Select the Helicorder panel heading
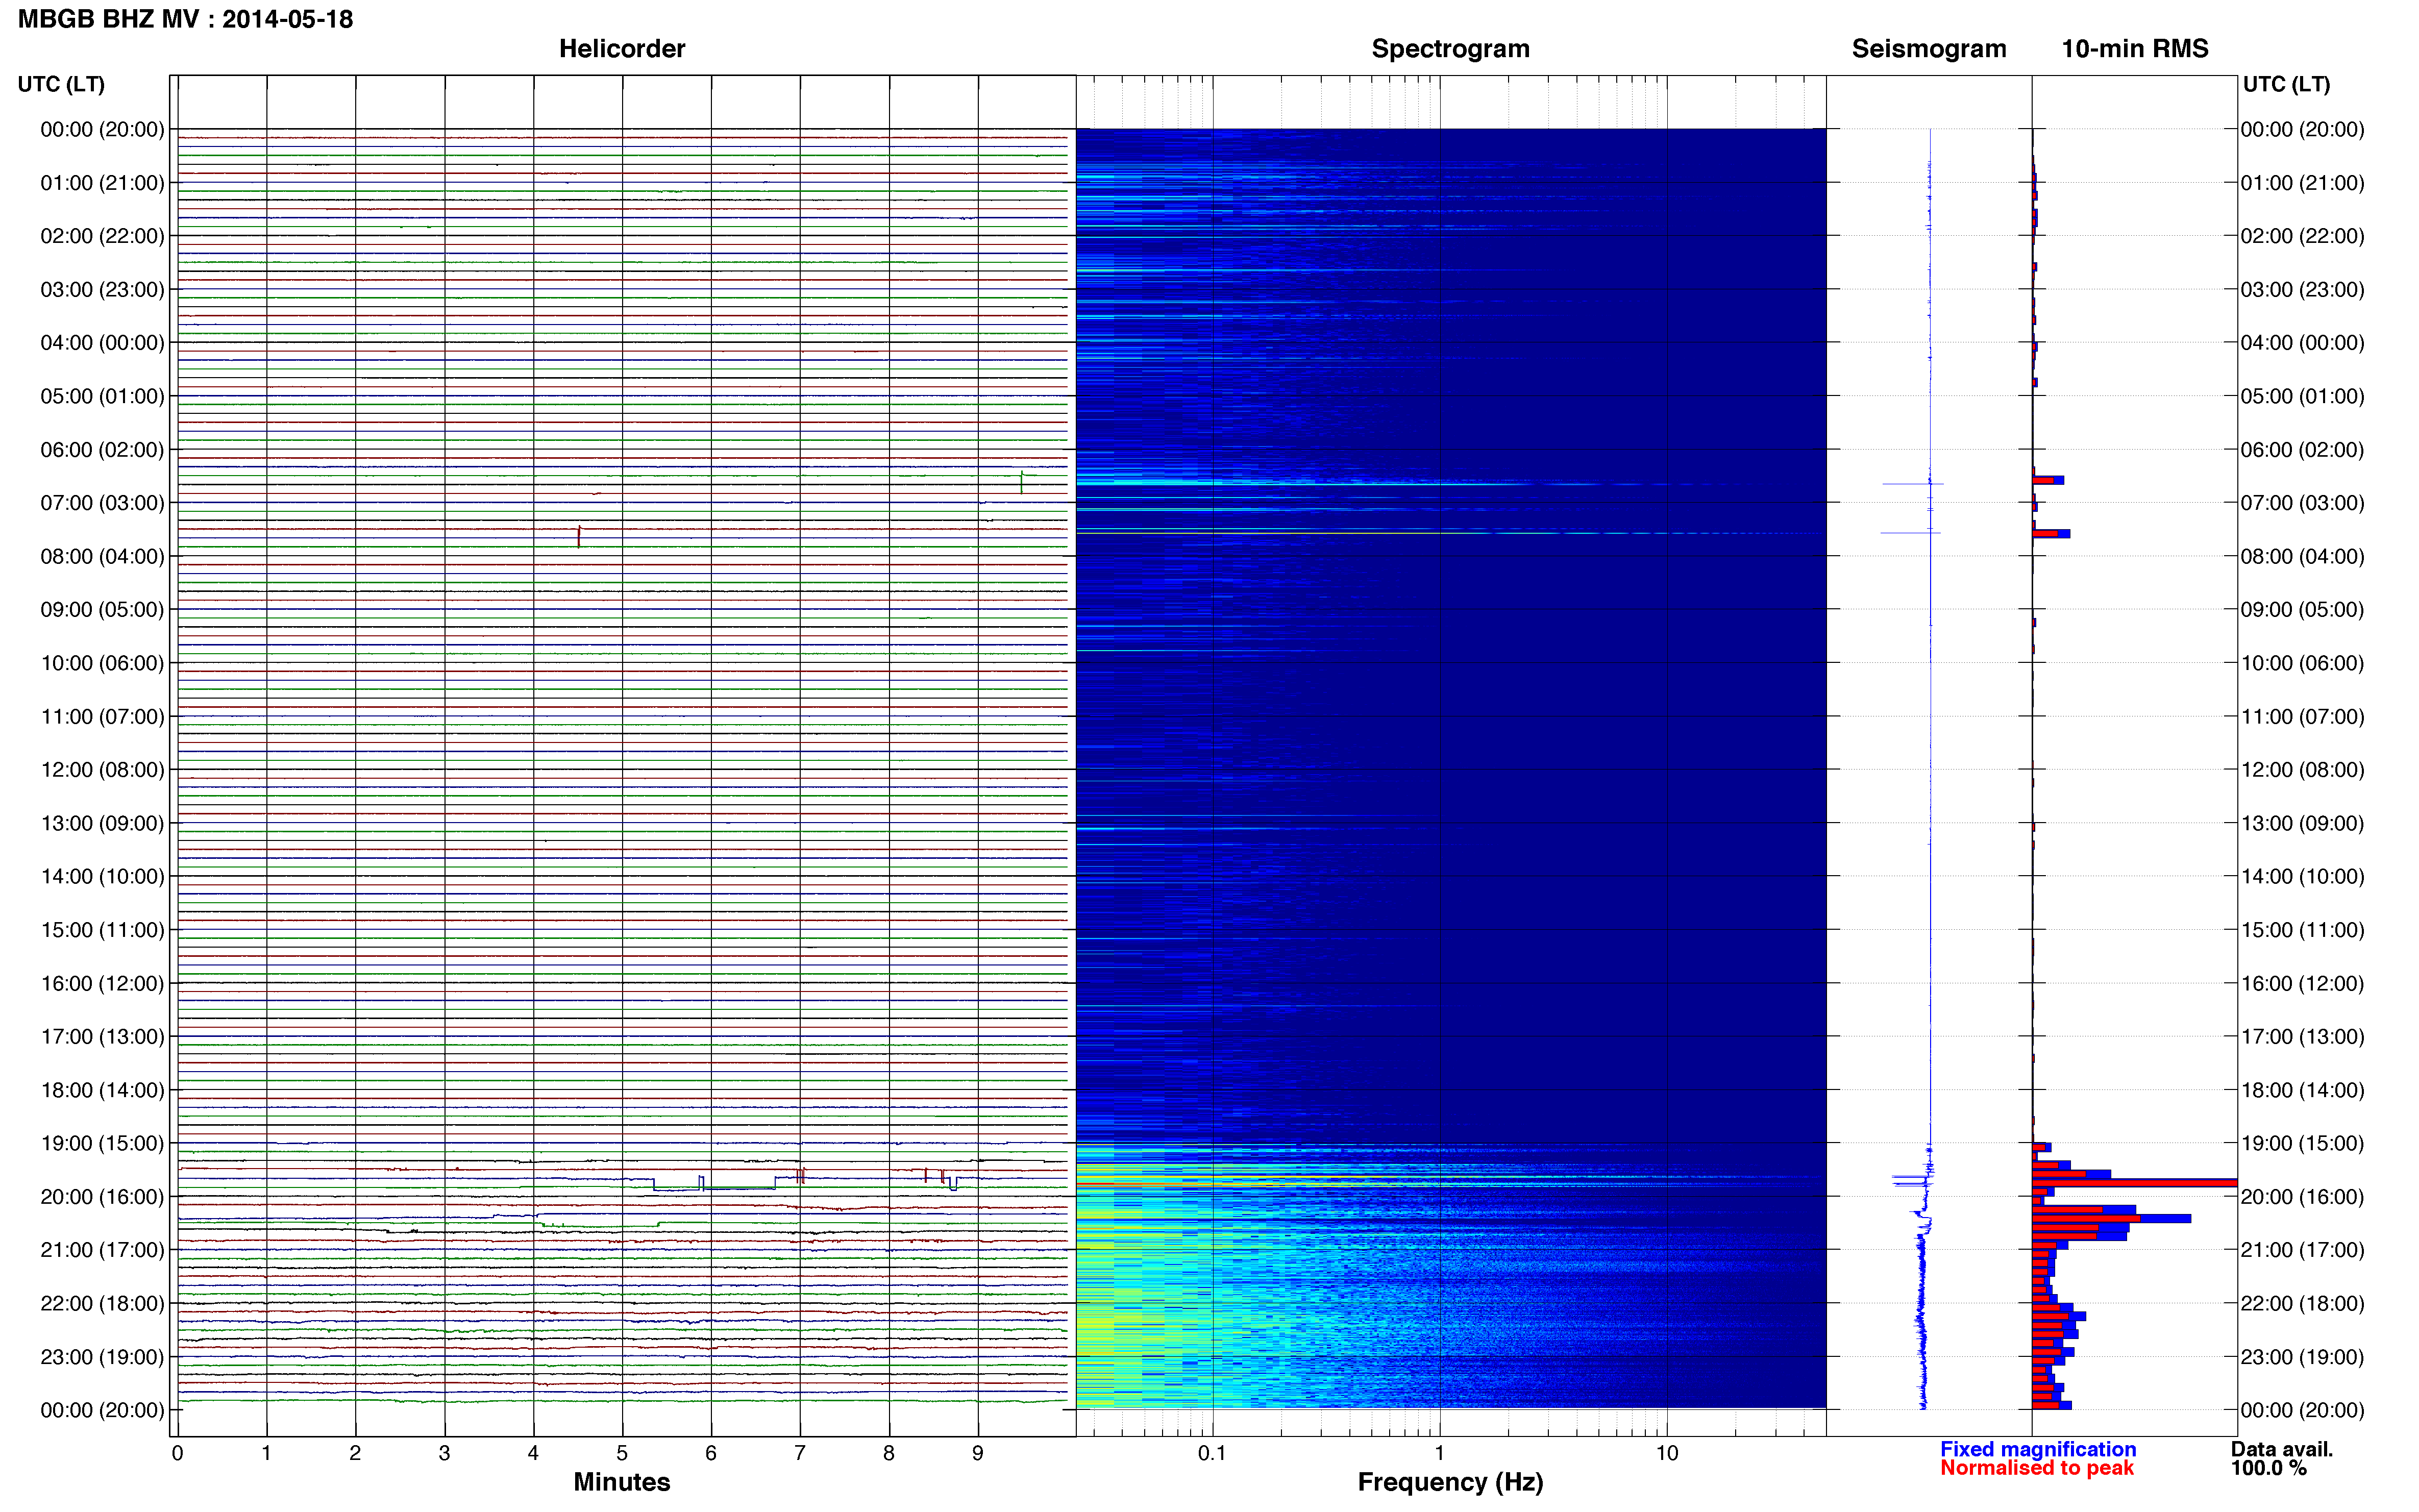The width and height of the screenshot is (2419, 1512). 622,49
